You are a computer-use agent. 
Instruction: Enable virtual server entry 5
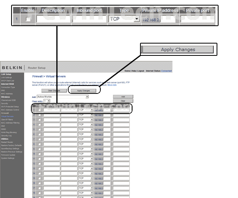[x=39, y=129]
